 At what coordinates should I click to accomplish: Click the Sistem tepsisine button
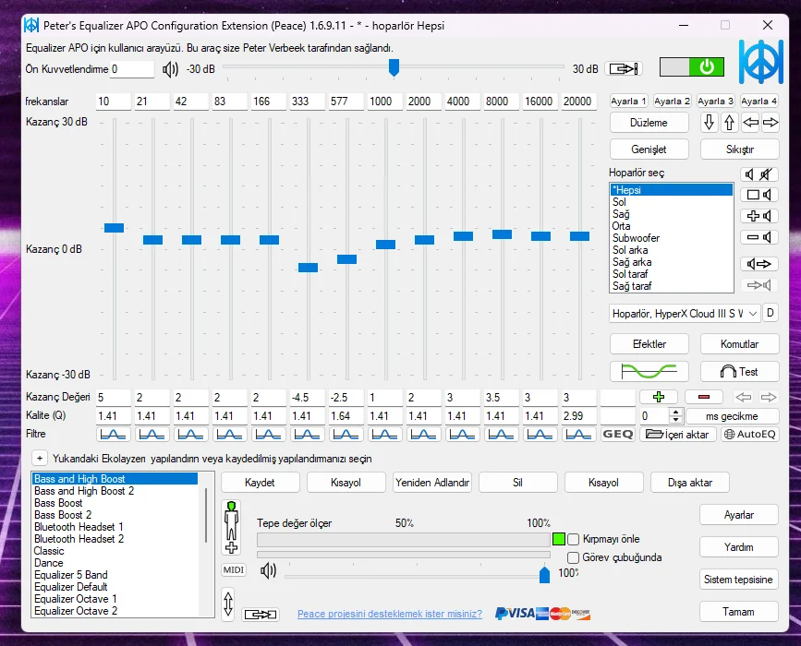point(739,580)
